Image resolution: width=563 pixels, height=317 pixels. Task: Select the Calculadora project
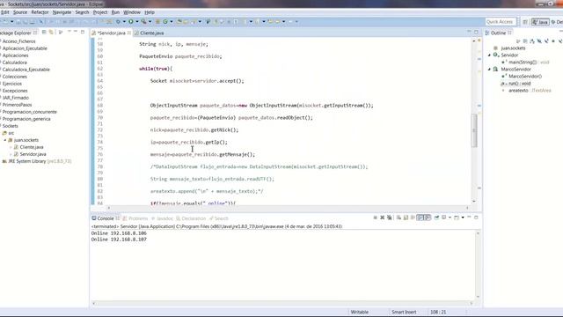click(14, 63)
